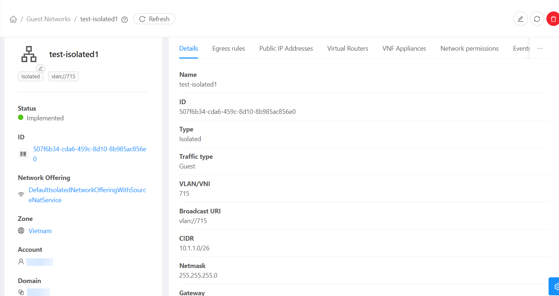The width and height of the screenshot is (559, 296).
Task: Go to the VNF Appliances tab
Action: tap(404, 48)
